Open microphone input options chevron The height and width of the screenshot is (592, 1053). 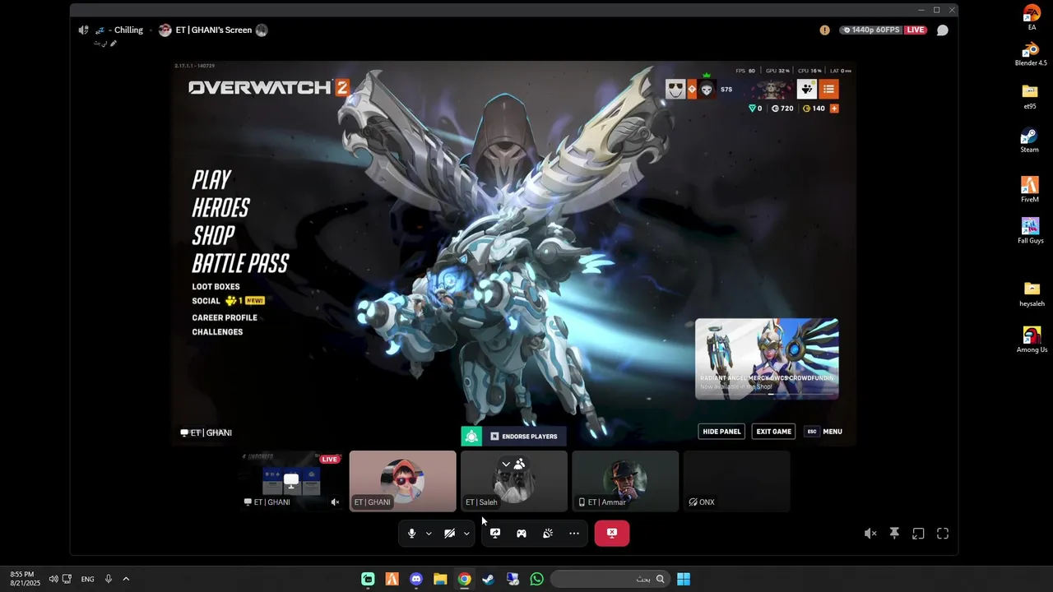coord(429,534)
